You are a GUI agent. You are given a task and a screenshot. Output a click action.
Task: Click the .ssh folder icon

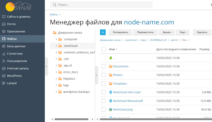[60, 59]
